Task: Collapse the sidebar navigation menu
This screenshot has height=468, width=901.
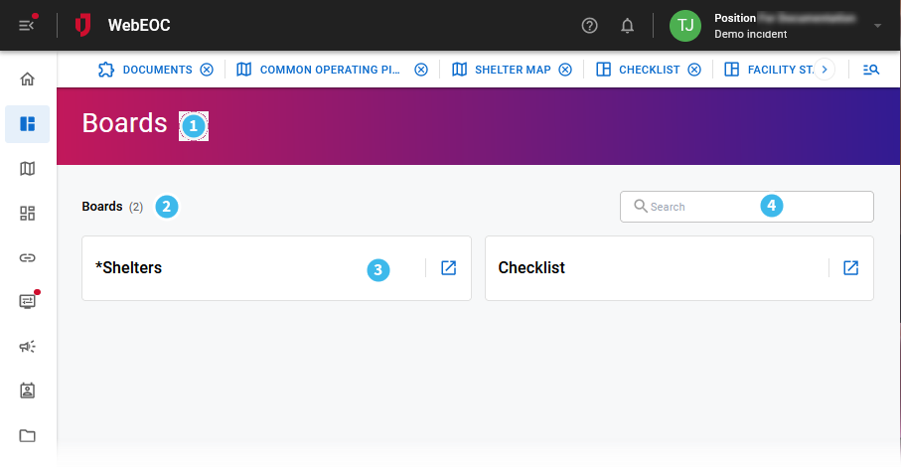Action: (27, 25)
